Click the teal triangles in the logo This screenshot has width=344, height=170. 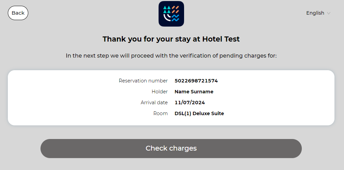tap(167, 10)
